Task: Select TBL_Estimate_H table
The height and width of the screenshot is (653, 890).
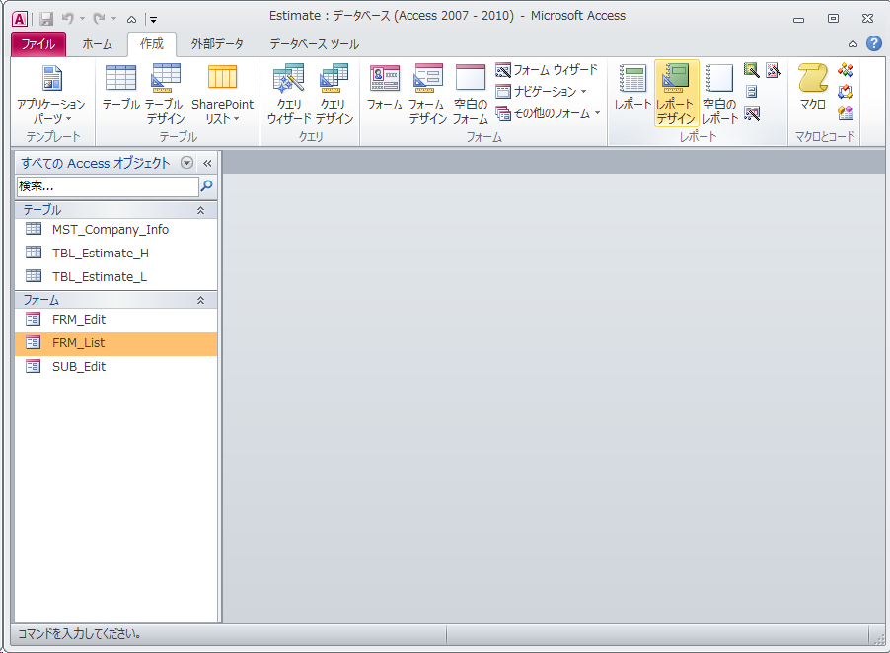Action: pyautogui.click(x=115, y=254)
